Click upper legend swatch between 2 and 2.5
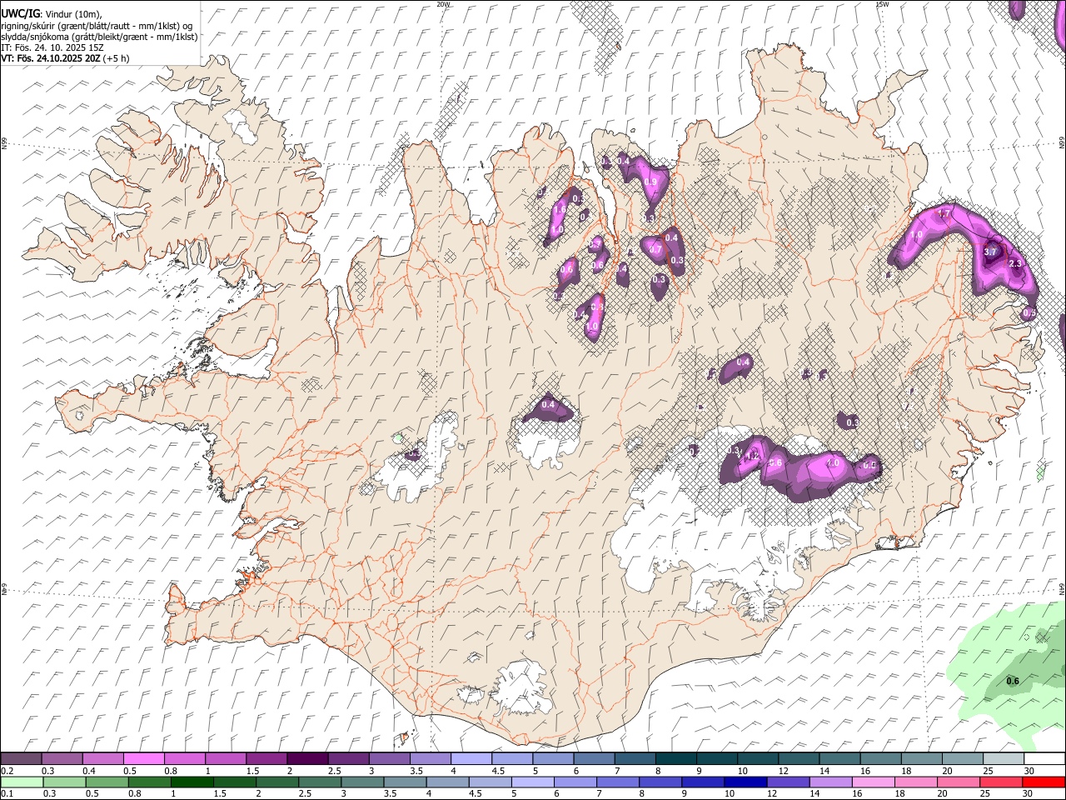Image resolution: width=1066 pixels, height=800 pixels. [306, 758]
